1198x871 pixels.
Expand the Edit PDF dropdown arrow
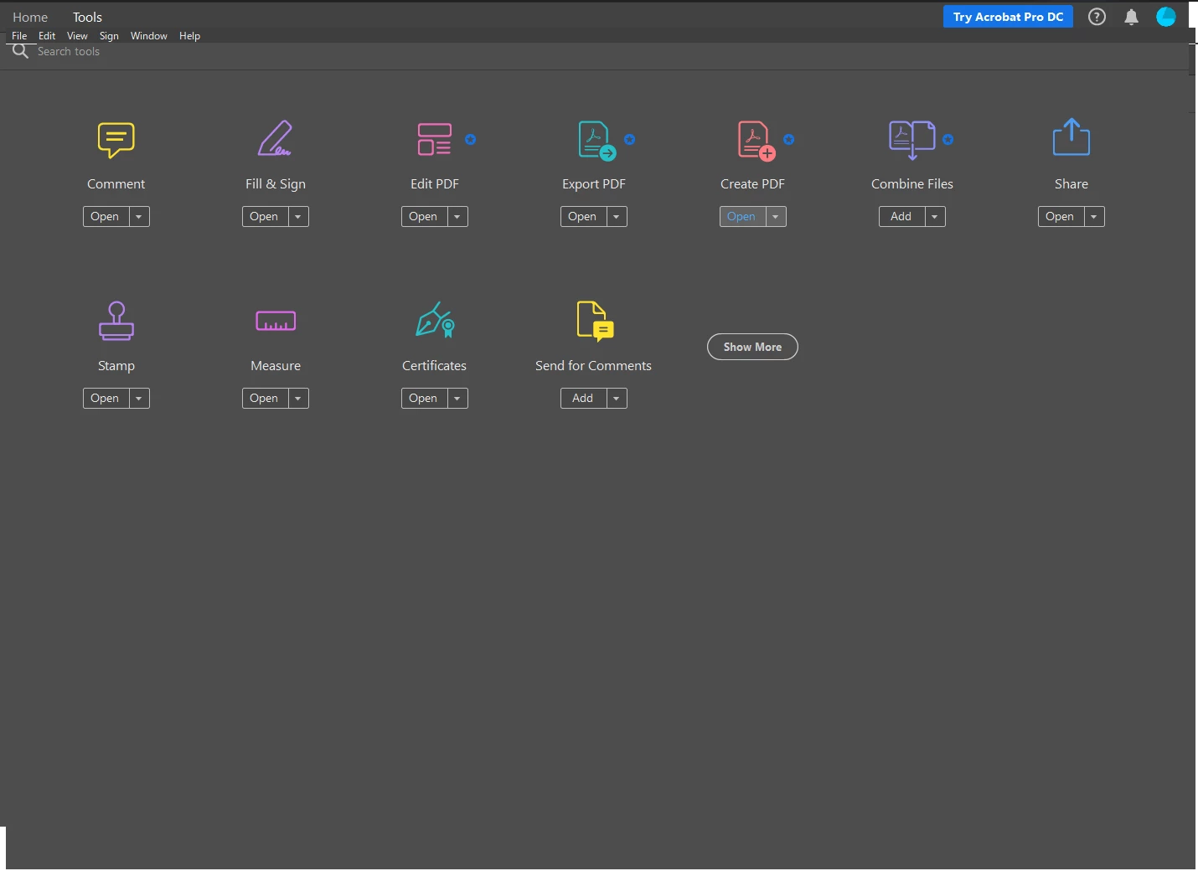click(x=457, y=217)
